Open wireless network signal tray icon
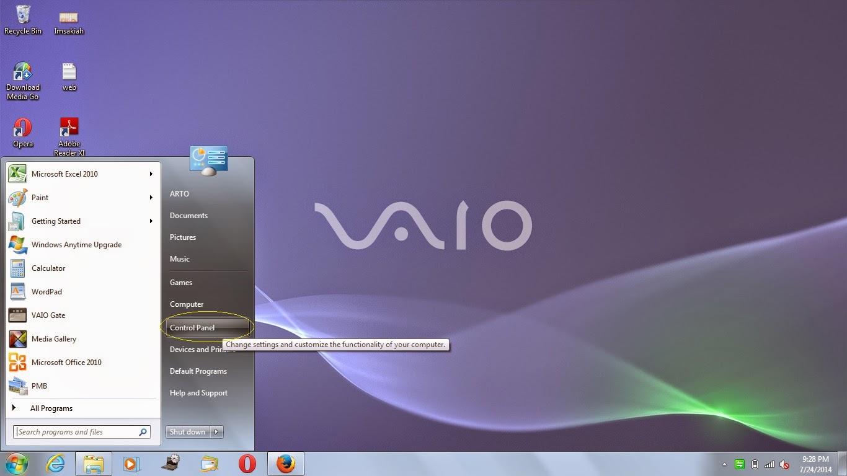Screen dimensions: 847x476 (769, 464)
